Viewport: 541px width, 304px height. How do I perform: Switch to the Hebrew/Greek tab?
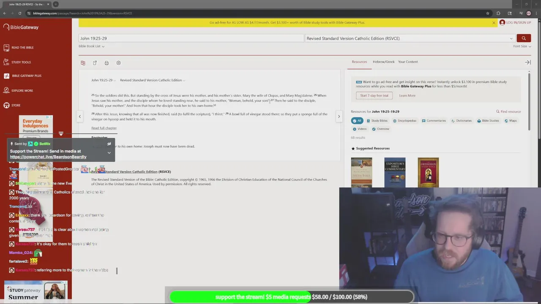pos(383,62)
